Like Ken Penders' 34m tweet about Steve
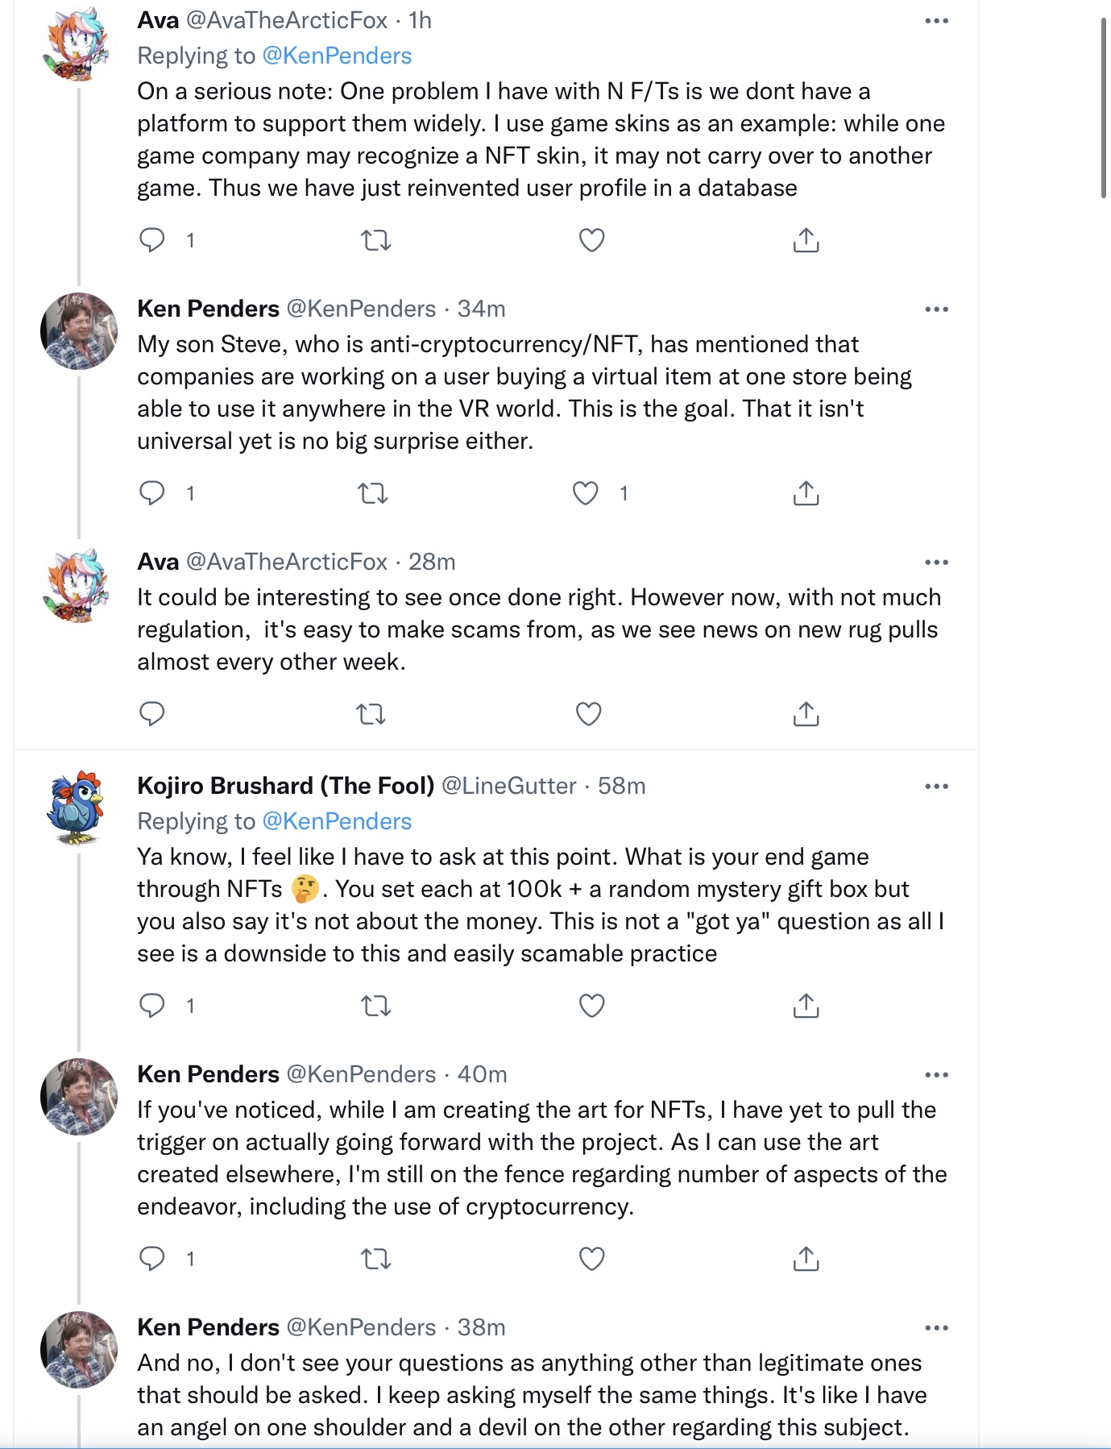 click(586, 492)
